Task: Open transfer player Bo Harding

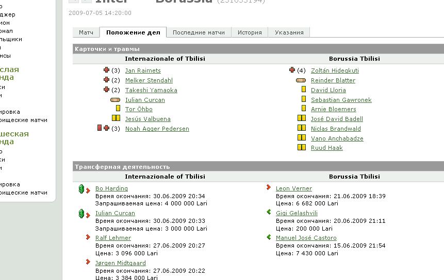Action: [x=111, y=188]
